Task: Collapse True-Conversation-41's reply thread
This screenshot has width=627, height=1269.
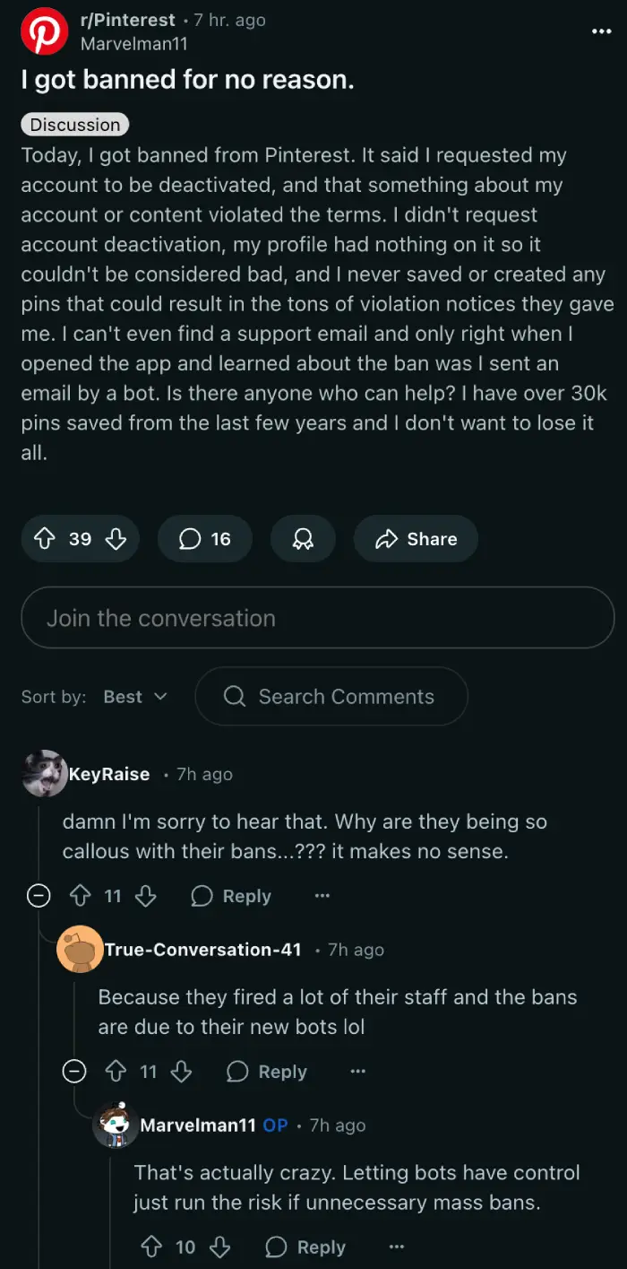Action: [74, 1071]
